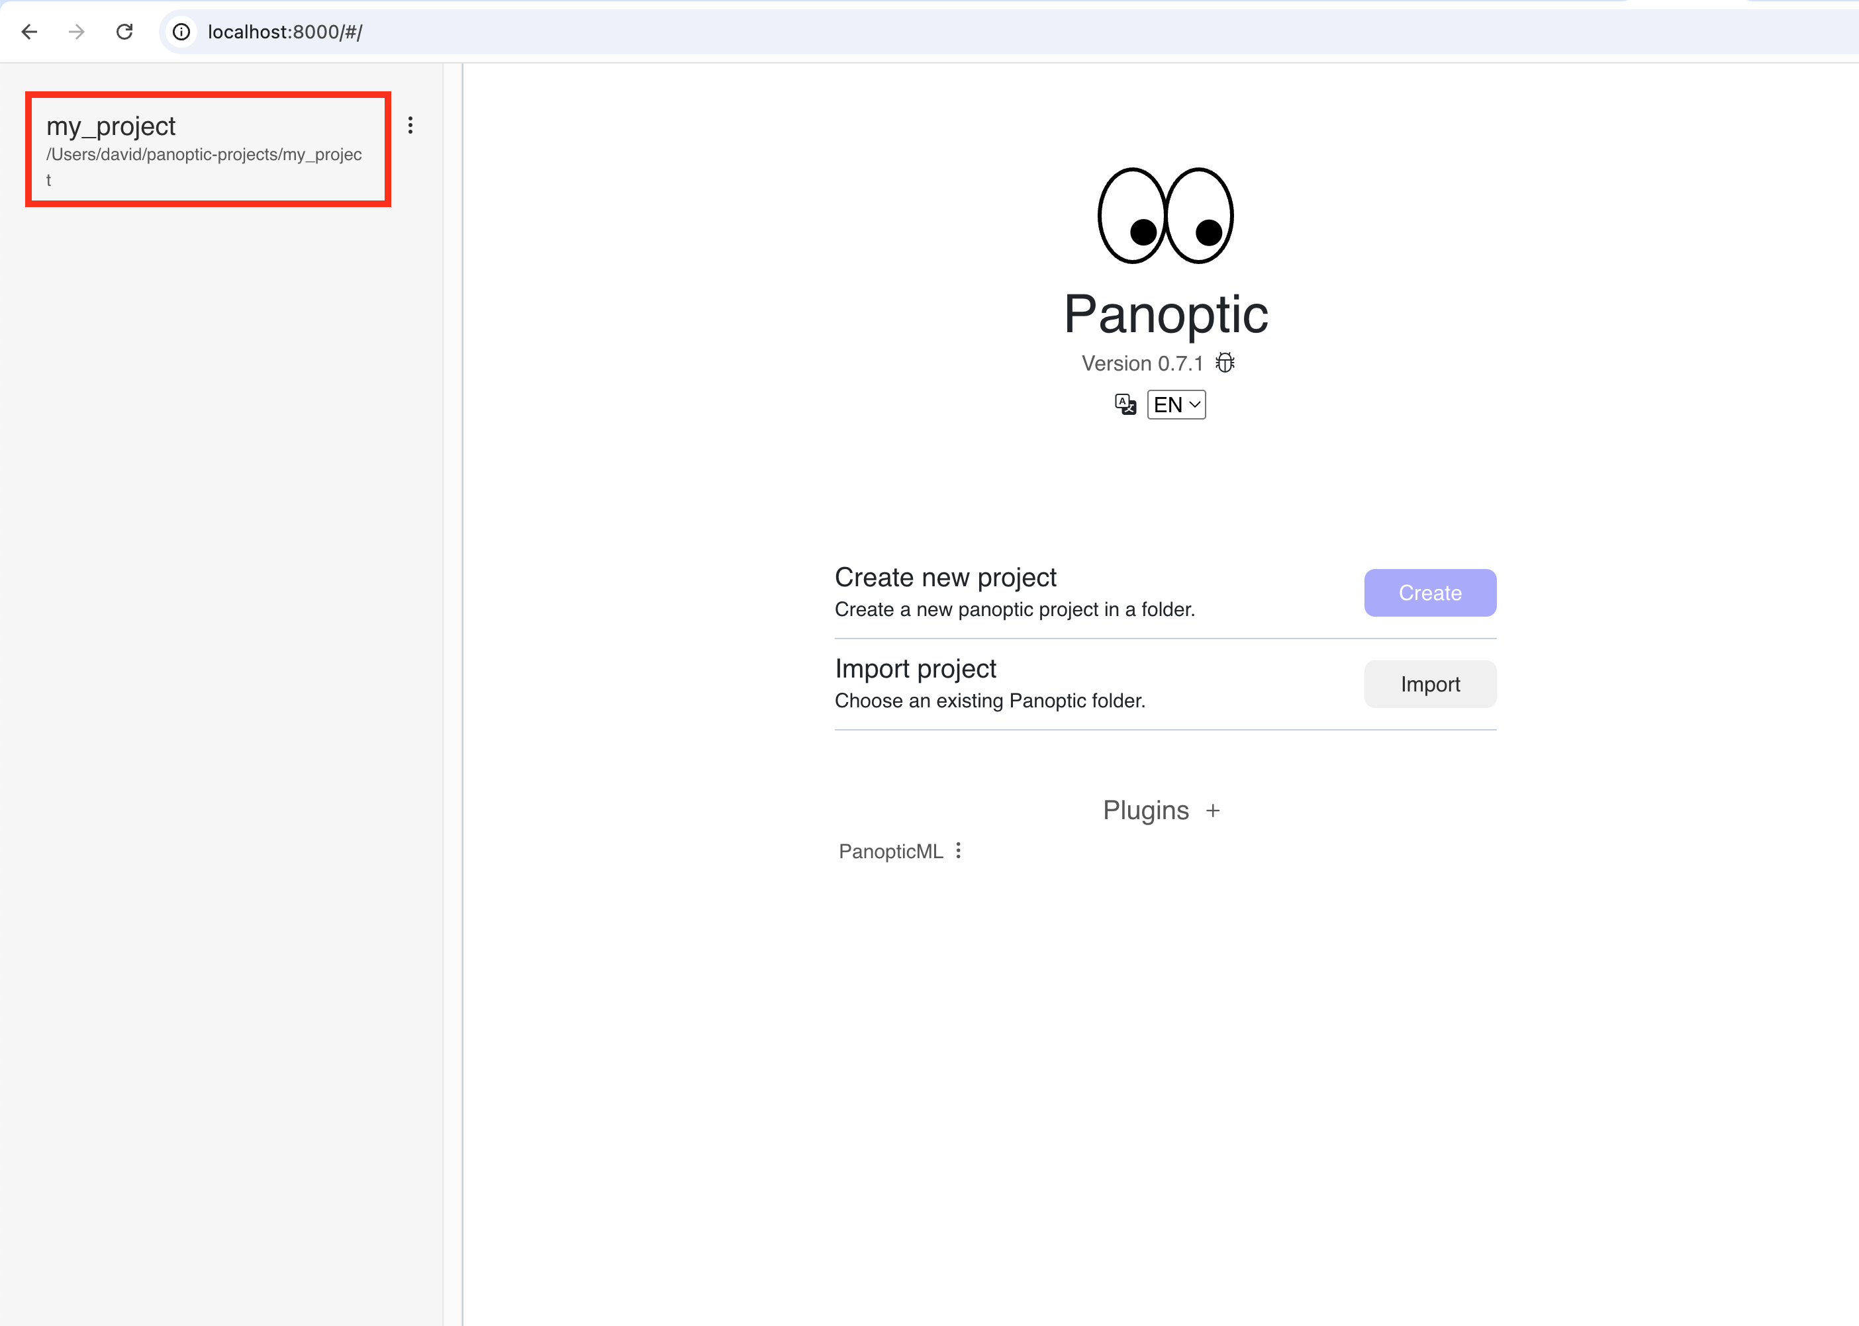This screenshot has width=1859, height=1326.
Task: Click the Panoptic eyes logo
Action: [1166, 216]
